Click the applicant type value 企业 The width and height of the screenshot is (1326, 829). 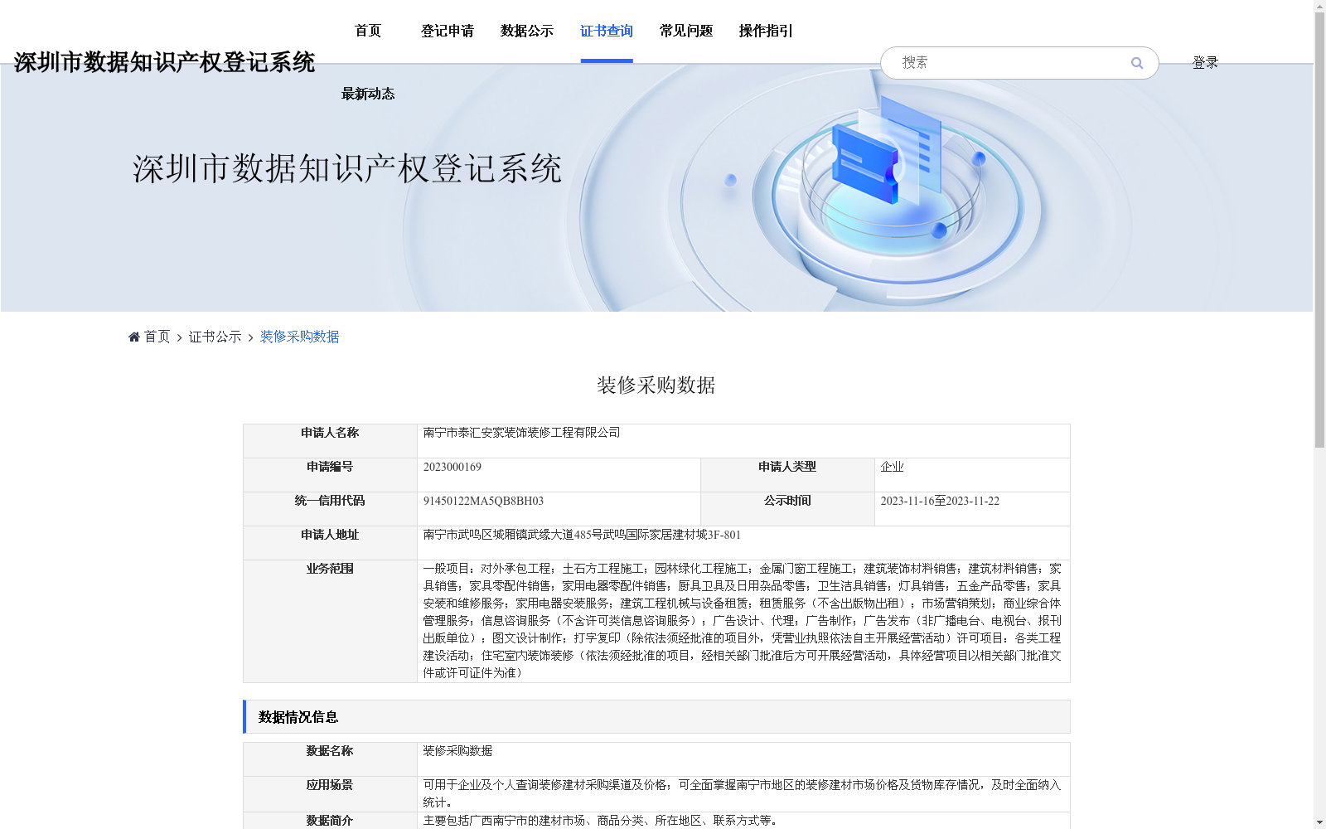pos(892,467)
